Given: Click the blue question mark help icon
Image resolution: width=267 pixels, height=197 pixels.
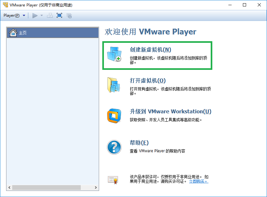Looking at the screenshot, I should click(114, 147).
